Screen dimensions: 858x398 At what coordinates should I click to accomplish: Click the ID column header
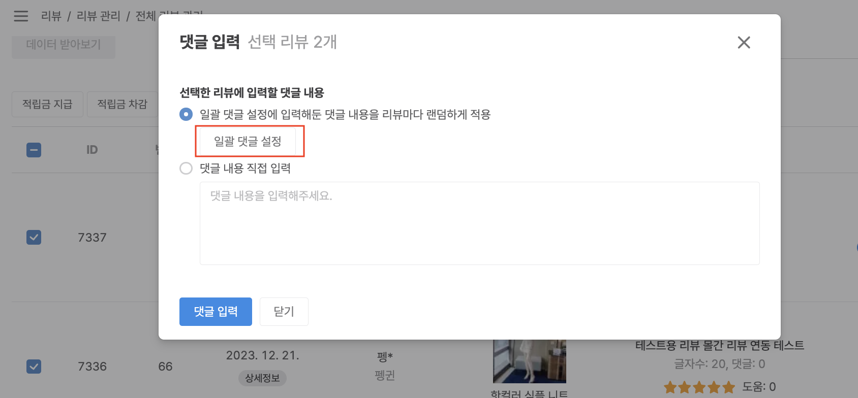92,150
